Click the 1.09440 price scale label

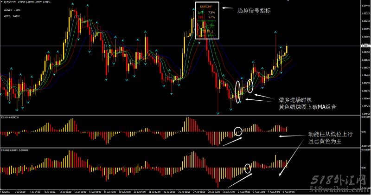pyautogui.click(x=365, y=6)
